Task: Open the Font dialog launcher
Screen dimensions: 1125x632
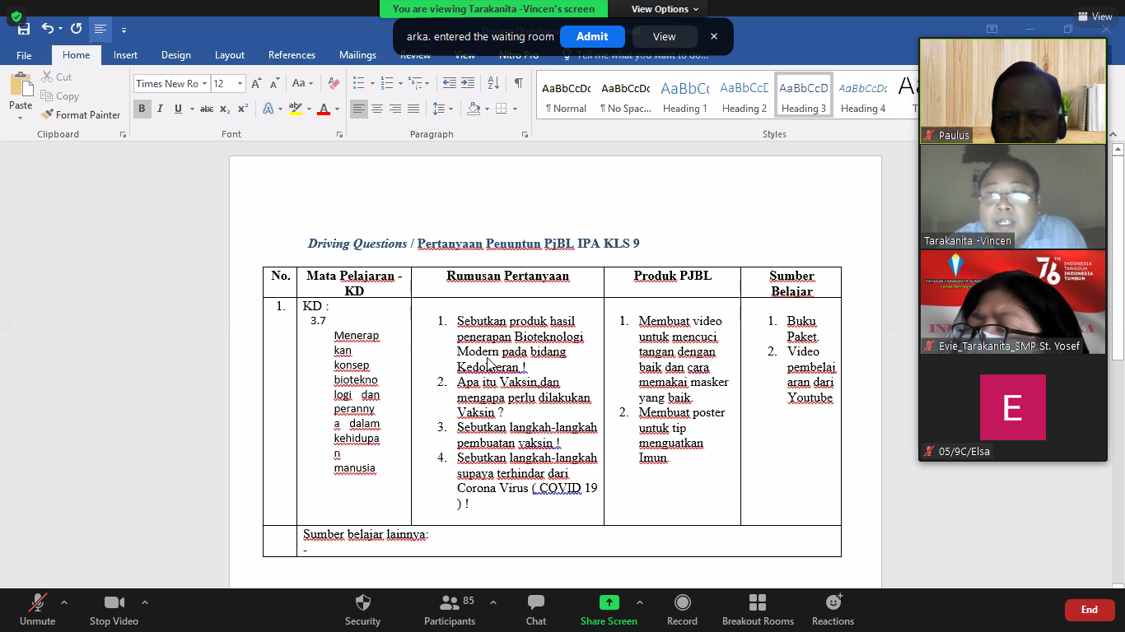Action: click(x=338, y=134)
